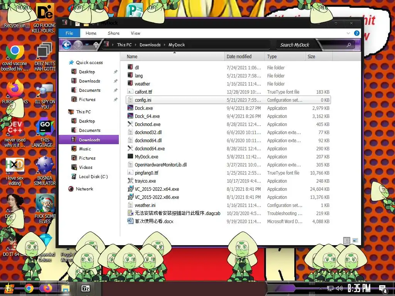395x296 pixels.
Task: Switch to details view layout button
Action: tap(347, 240)
